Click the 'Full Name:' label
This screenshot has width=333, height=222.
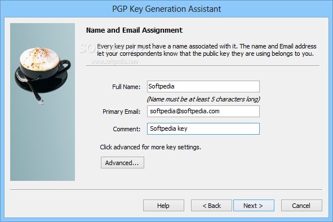tap(126, 87)
